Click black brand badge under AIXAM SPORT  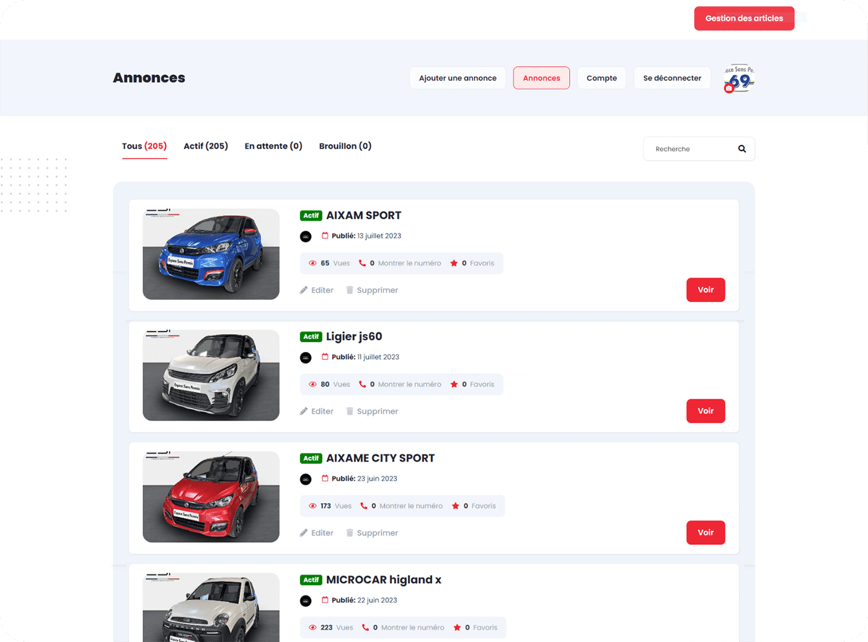click(306, 237)
